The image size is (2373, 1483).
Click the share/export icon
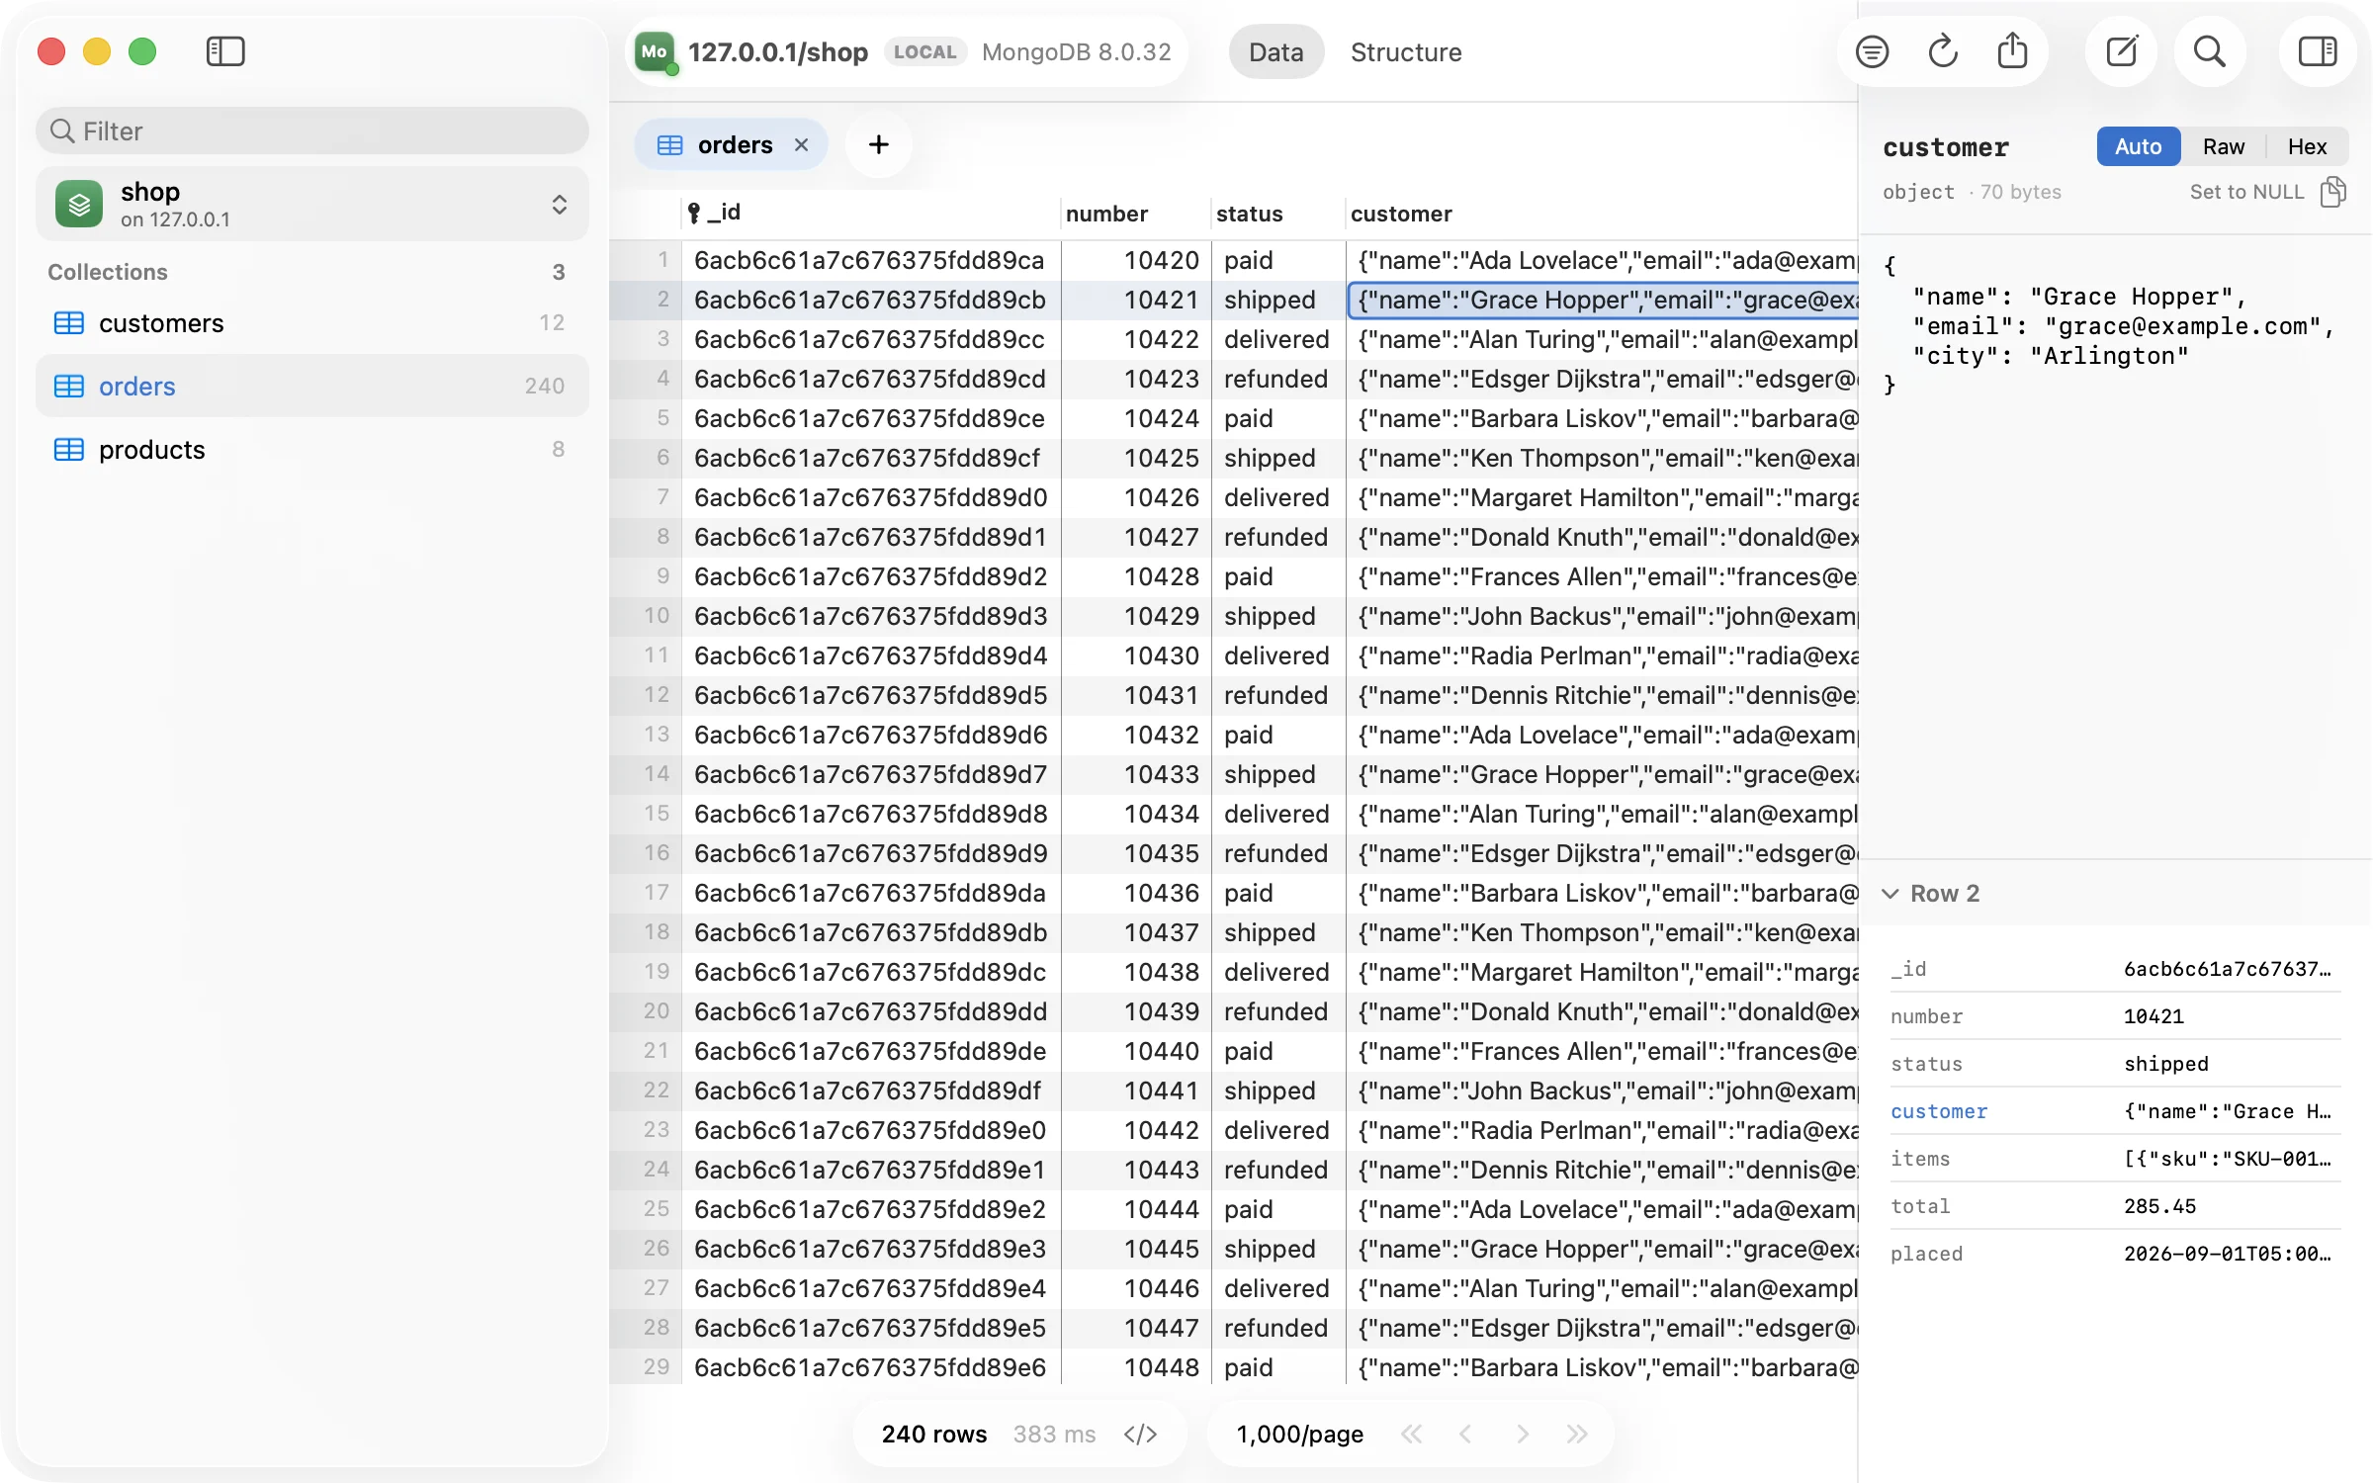coord(2012,51)
